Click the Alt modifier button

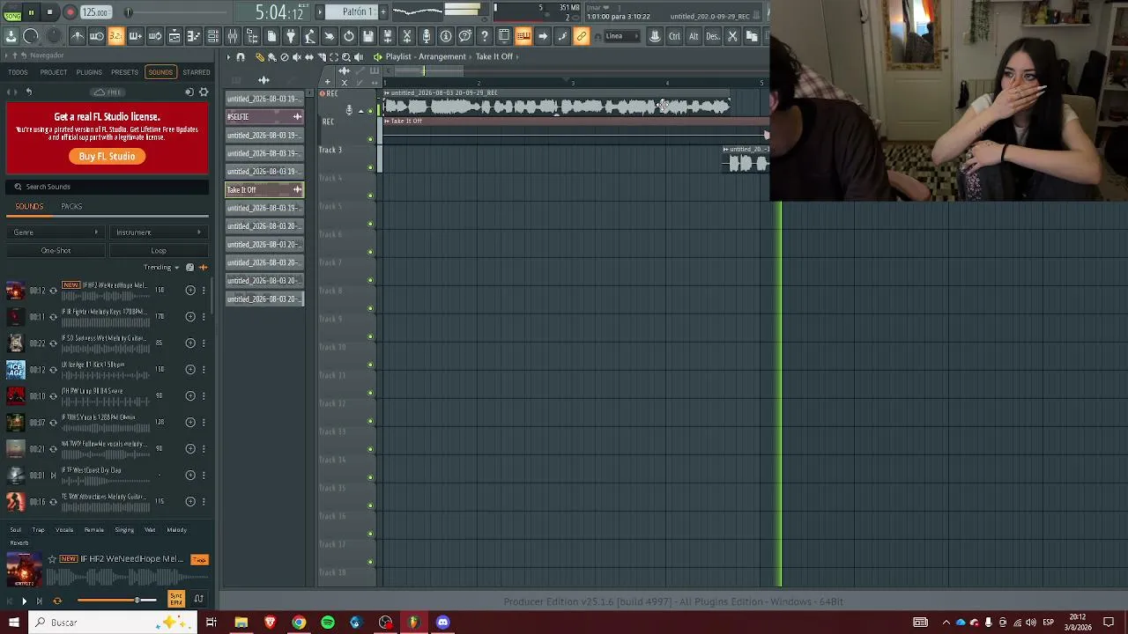[x=694, y=36]
